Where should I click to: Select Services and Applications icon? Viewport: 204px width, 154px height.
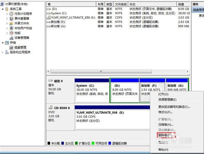tap(7, 52)
